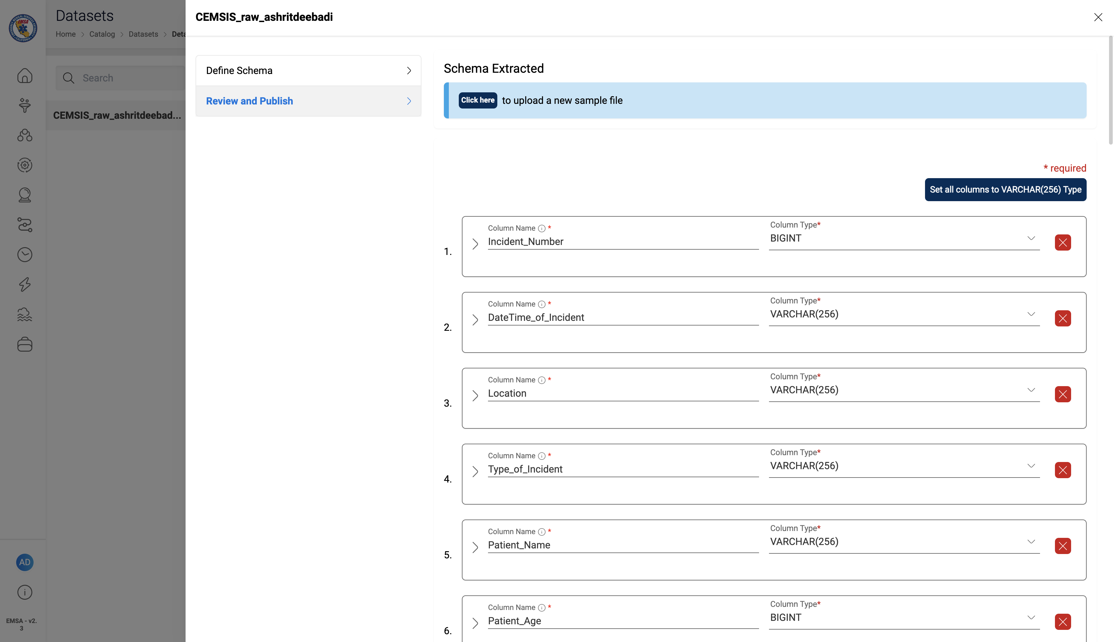Click info icon beside Incident_Number Column Name

[x=541, y=229]
